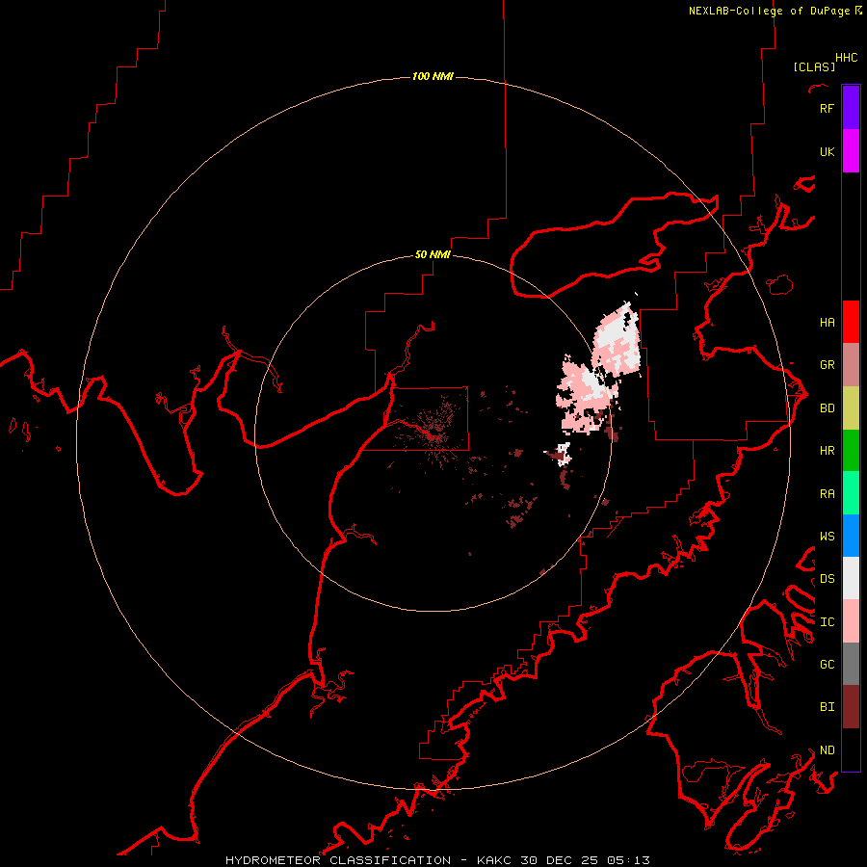The width and height of the screenshot is (867, 867).
Task: Click the HR green legend swatch
Action: pyautogui.click(x=851, y=451)
